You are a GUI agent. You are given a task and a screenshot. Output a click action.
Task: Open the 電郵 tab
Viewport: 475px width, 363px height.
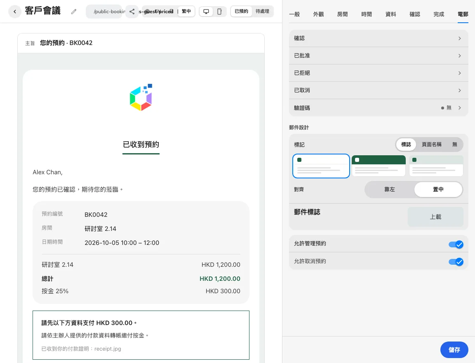tap(463, 14)
